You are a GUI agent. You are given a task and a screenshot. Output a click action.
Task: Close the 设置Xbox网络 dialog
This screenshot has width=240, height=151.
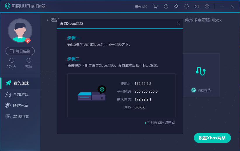[x=178, y=24]
